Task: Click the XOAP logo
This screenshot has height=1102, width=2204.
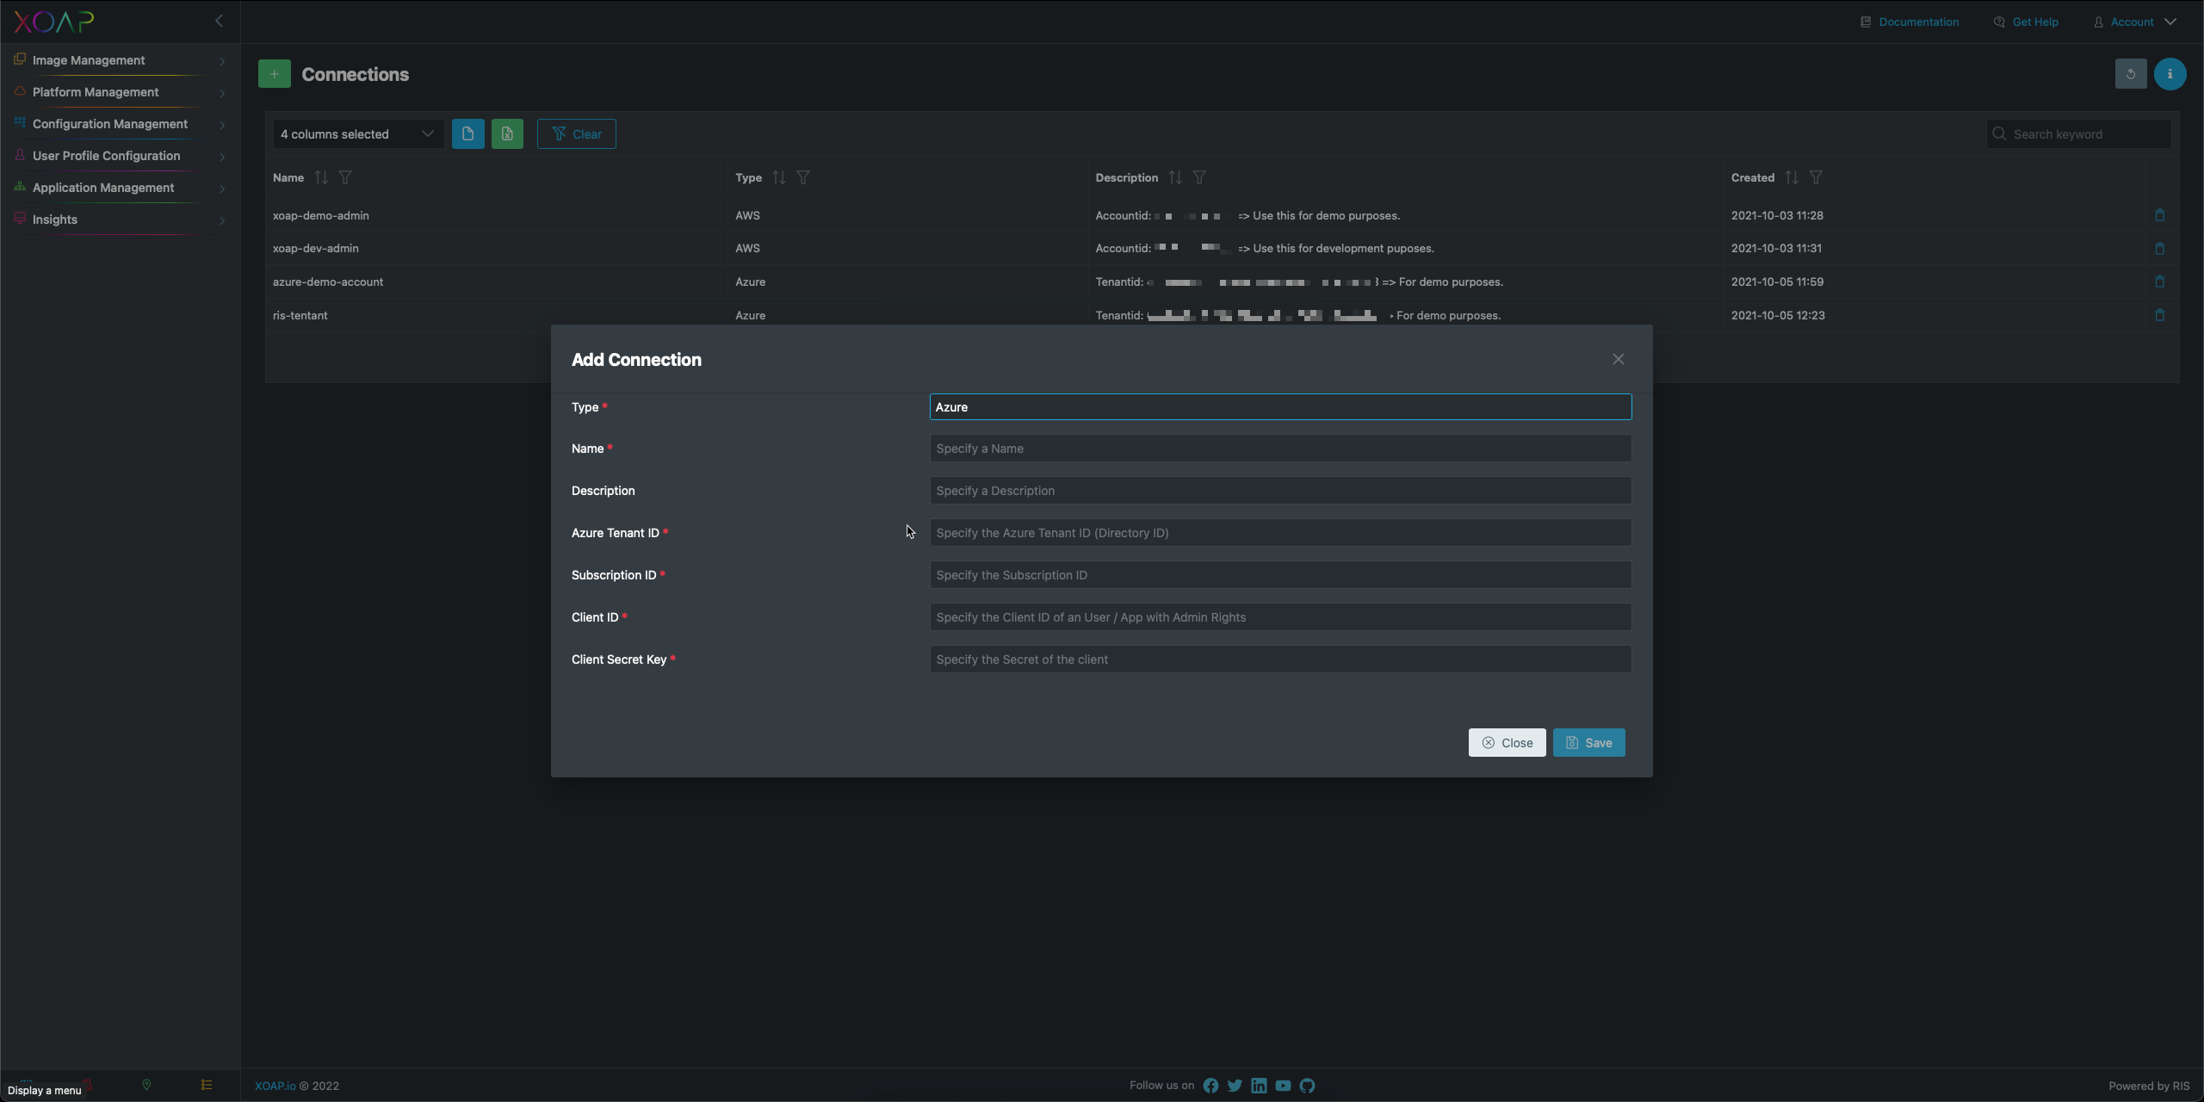Action: (53, 22)
